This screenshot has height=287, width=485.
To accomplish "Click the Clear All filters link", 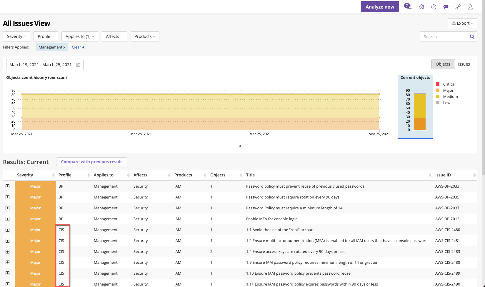I will pos(79,47).
